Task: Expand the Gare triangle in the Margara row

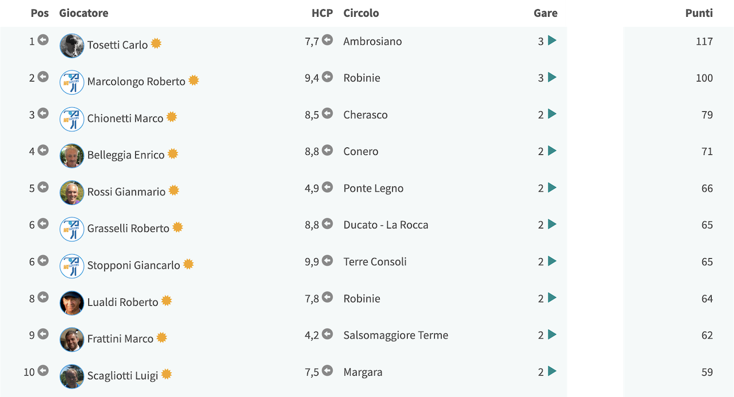Action: coord(552,371)
